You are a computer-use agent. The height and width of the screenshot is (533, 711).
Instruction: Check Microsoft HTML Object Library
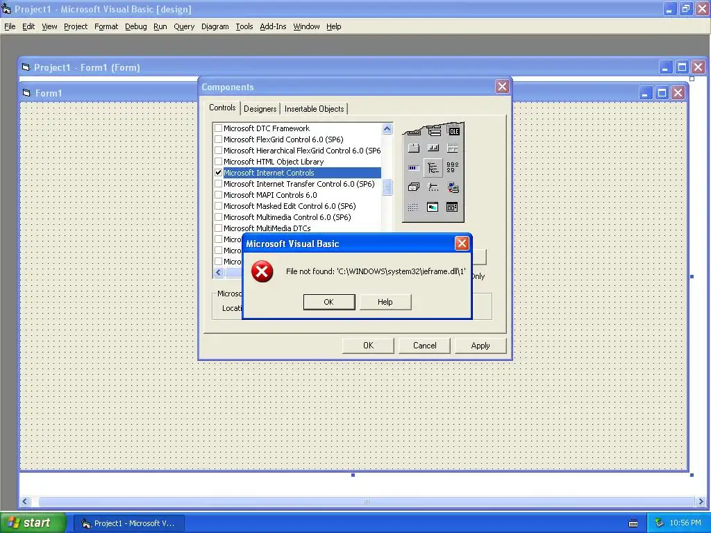219,161
